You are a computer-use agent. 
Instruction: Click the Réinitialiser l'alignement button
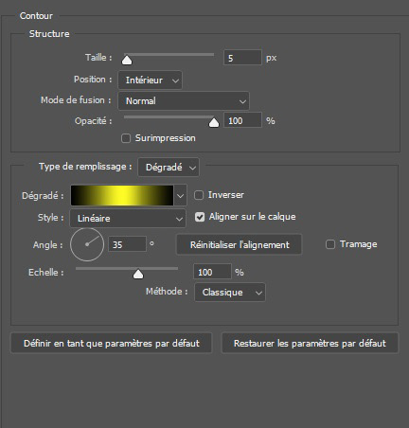(x=239, y=244)
